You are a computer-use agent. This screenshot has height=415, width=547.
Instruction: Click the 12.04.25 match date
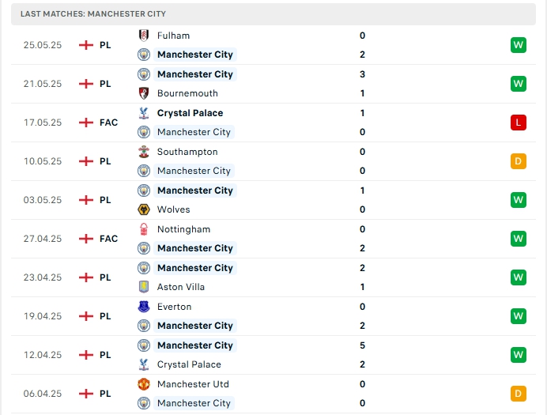(43, 355)
